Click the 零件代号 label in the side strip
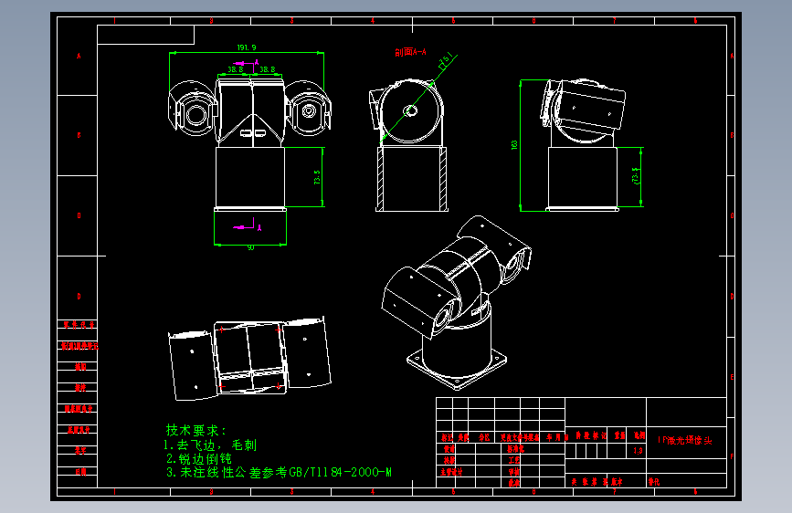This screenshot has height=513, width=792. point(79,325)
